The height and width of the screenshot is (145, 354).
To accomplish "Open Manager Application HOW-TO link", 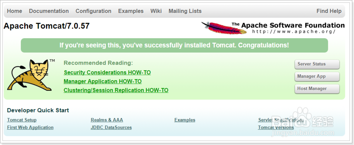I will pos(103,81).
